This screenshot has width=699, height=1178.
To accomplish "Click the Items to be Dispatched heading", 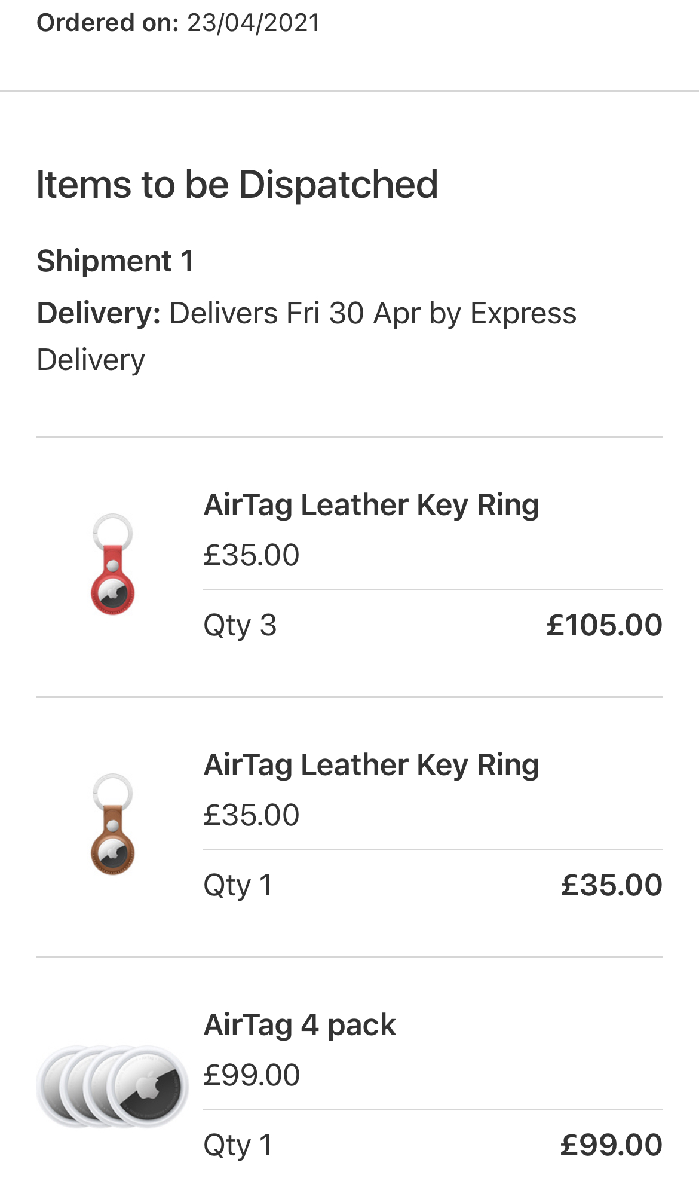I will click(x=237, y=184).
